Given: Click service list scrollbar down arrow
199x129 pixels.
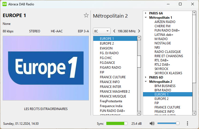Looking at the screenshot, I should click(139, 113).
